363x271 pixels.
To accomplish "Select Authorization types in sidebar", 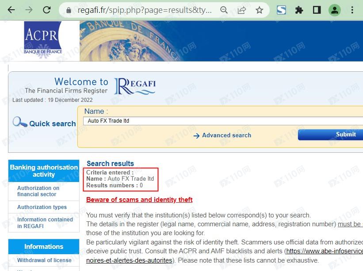I will [42, 207].
